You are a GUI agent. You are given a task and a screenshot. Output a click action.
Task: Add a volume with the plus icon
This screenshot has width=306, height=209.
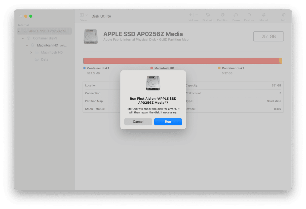(190, 15)
